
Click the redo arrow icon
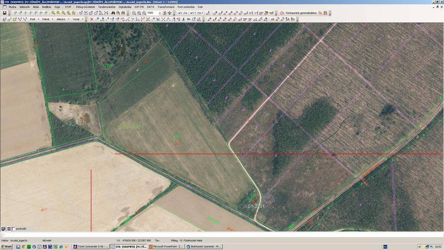click(185, 13)
